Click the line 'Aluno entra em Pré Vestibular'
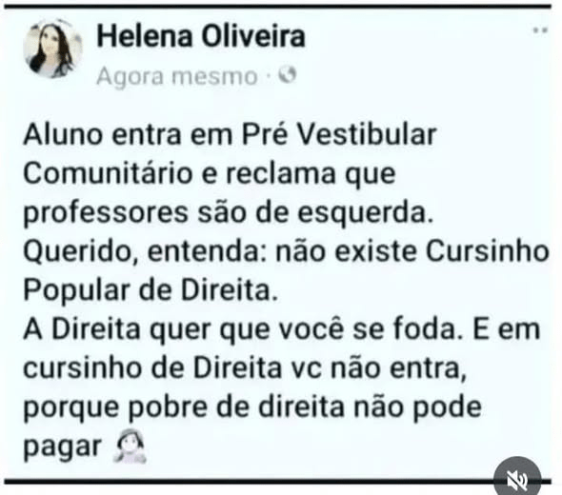Viewport: 562px width, 495px height. coord(230,135)
